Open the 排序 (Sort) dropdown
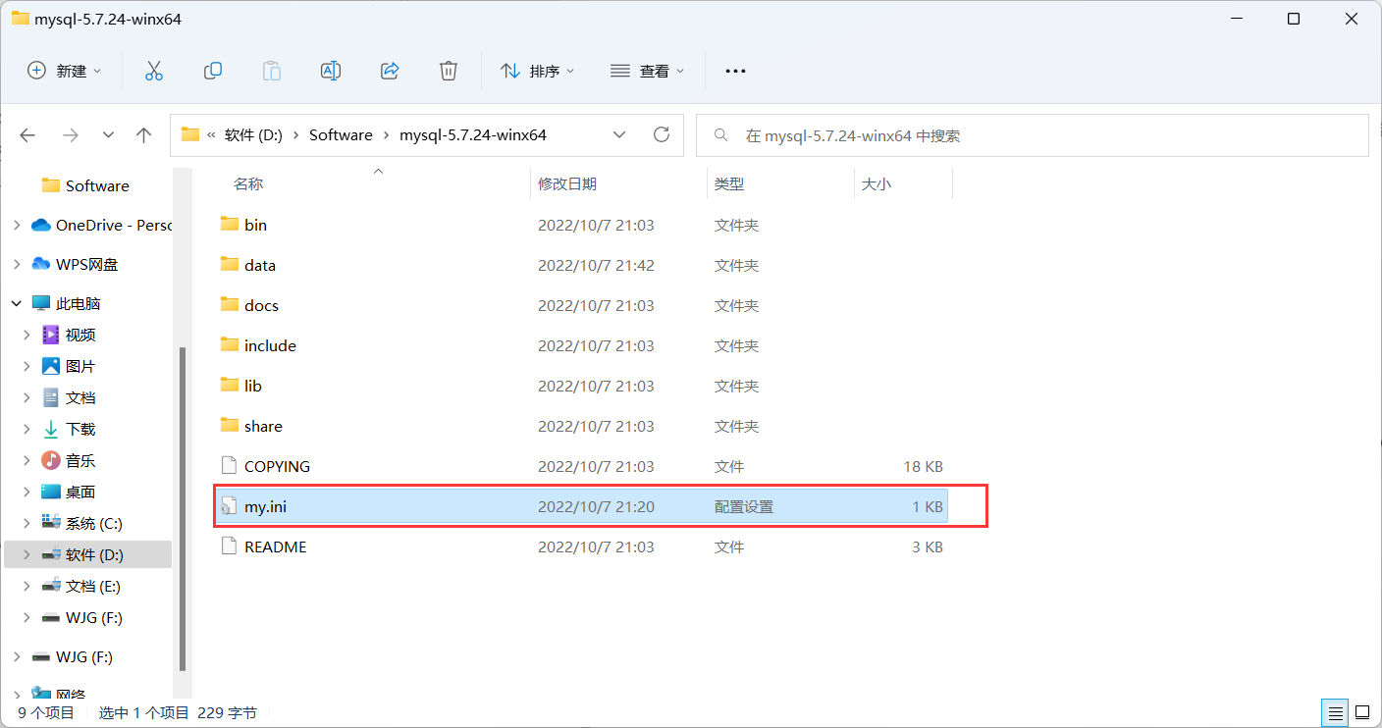 point(538,71)
